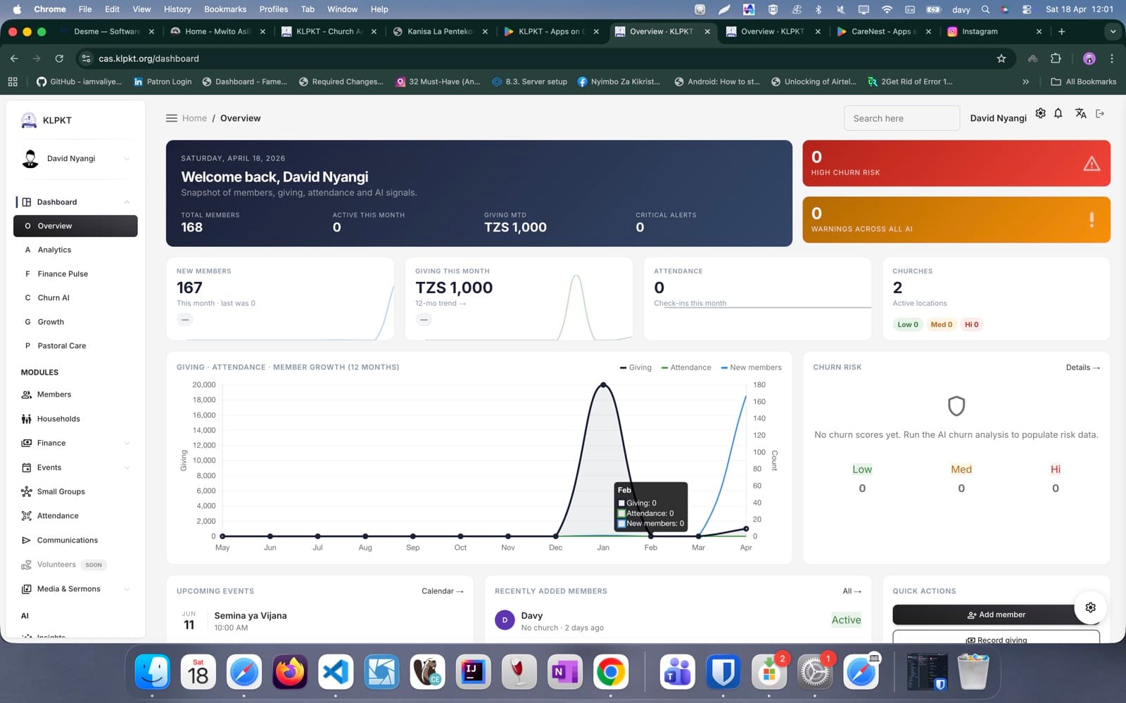This screenshot has width=1126, height=703.
Task: Click floating settings gear near Quick Actions
Action: click(x=1090, y=607)
